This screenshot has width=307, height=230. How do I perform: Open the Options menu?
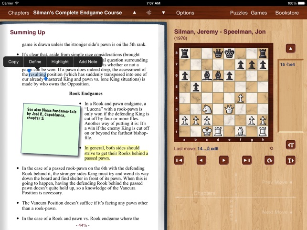[x=185, y=13]
